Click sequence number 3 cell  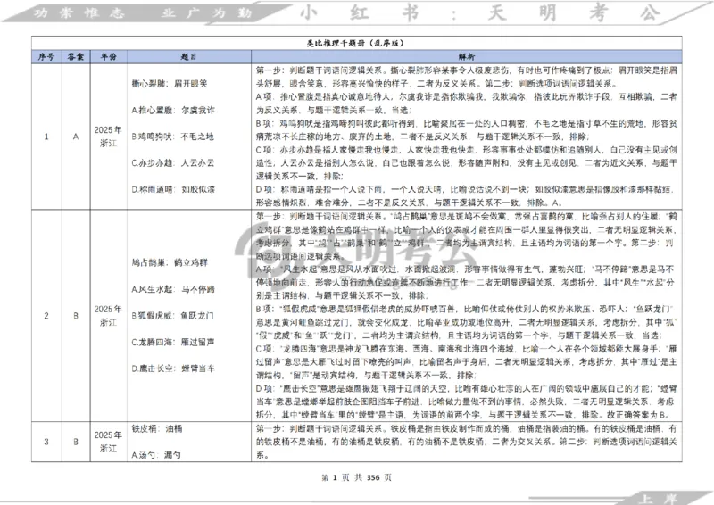(x=46, y=442)
